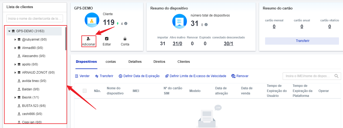Click the customer count 119
The height and width of the screenshot is (128, 343).
click(x=109, y=22)
